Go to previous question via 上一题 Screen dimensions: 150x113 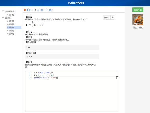pyautogui.click(x=40, y=10)
